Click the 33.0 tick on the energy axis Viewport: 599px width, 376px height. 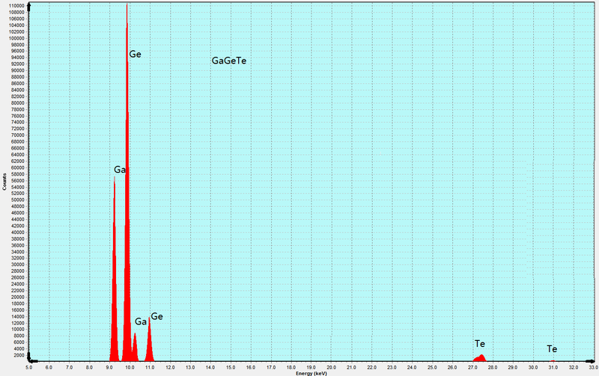(x=592, y=368)
